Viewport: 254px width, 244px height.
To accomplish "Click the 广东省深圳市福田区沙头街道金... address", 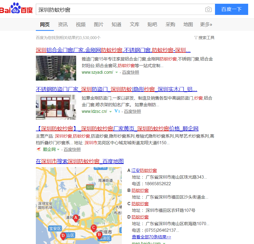I will tap(177, 197).
